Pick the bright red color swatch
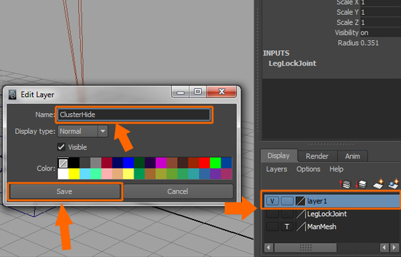The width and height of the screenshot is (401, 257). 205,163
